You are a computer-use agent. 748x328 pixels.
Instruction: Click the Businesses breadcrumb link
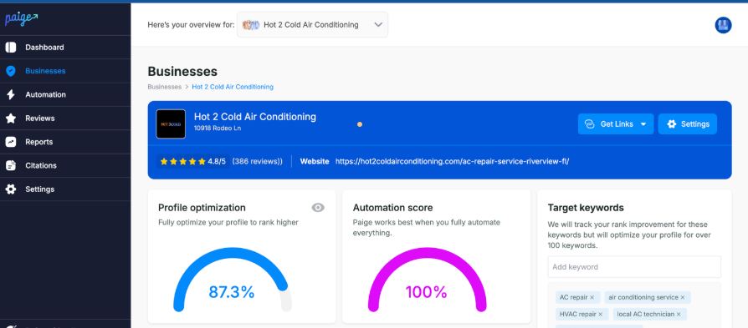coord(165,87)
